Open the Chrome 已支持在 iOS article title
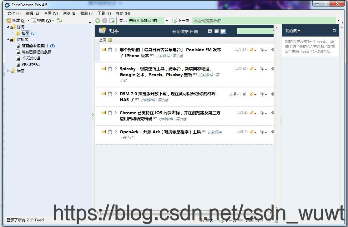 point(170,116)
